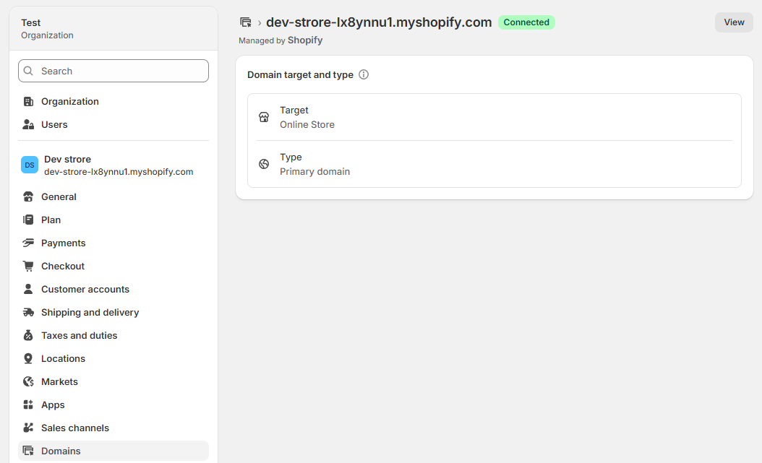Open the Users settings page
762x463 pixels.
coord(114,125)
